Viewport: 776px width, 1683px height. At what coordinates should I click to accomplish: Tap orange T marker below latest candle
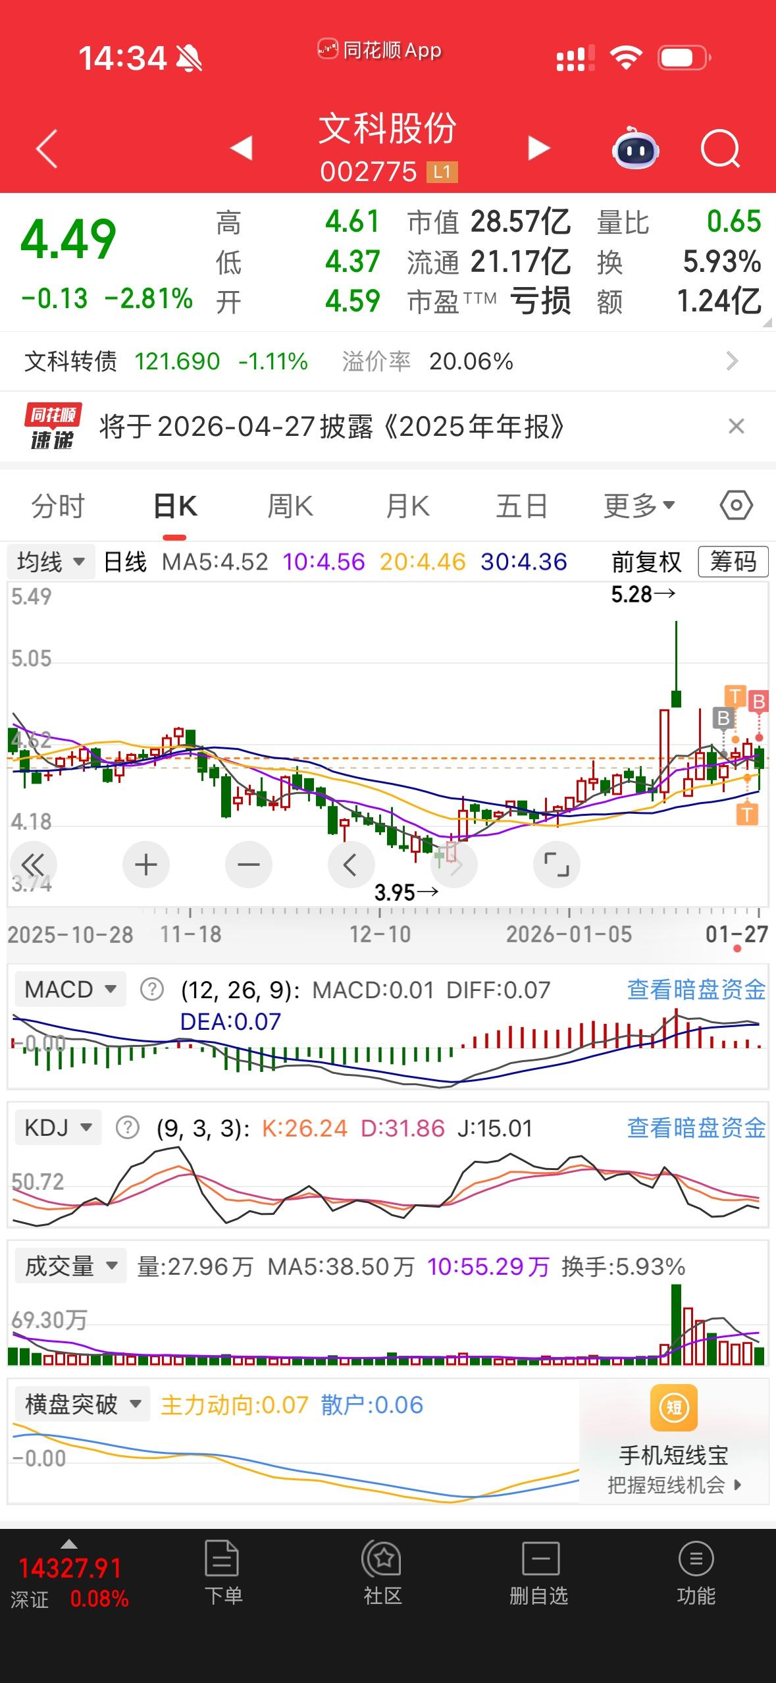point(747,815)
